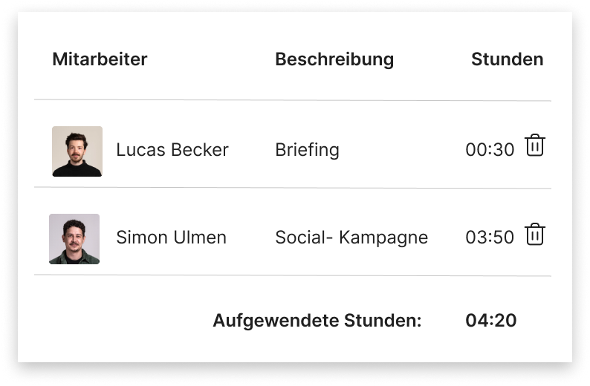Click the divider line above Aufgewendete Stunden

tap(293, 275)
